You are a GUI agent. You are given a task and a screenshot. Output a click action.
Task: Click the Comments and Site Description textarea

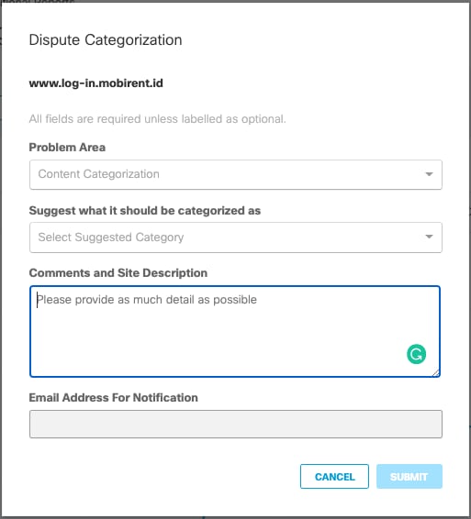point(235,331)
